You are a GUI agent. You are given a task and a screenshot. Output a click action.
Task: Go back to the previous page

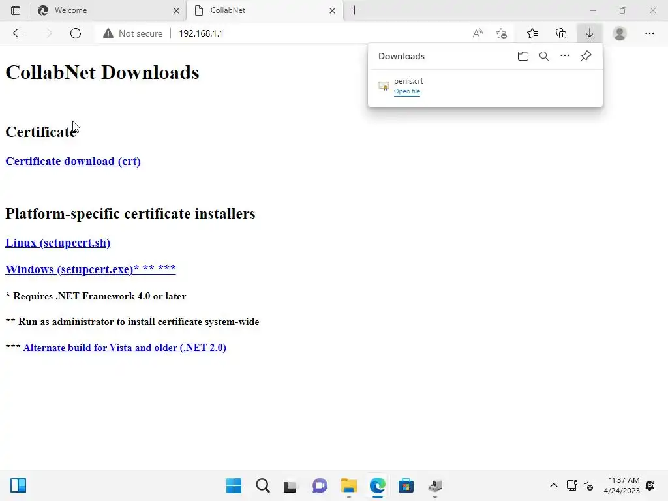tap(18, 33)
